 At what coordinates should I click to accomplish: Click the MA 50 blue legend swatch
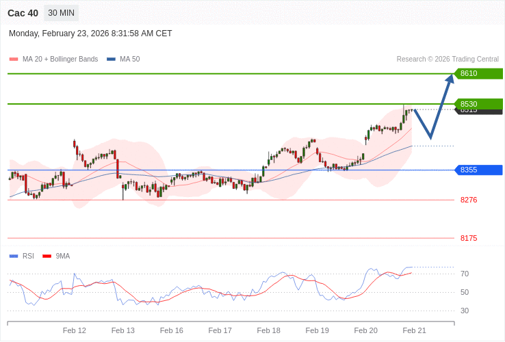[111, 60]
